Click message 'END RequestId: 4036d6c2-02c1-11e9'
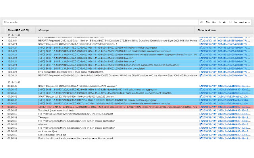This screenshot has width=254, height=158. [x=71, y=72]
